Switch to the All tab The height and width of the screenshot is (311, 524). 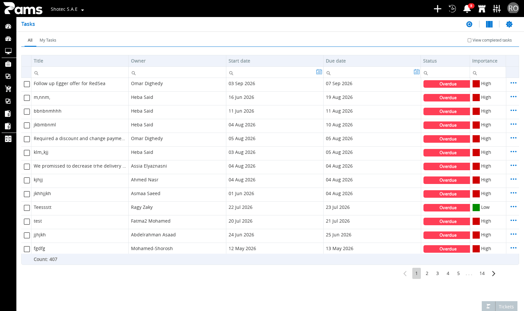tap(30, 40)
